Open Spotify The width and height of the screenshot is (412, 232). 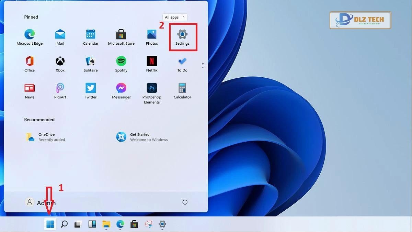click(x=121, y=64)
